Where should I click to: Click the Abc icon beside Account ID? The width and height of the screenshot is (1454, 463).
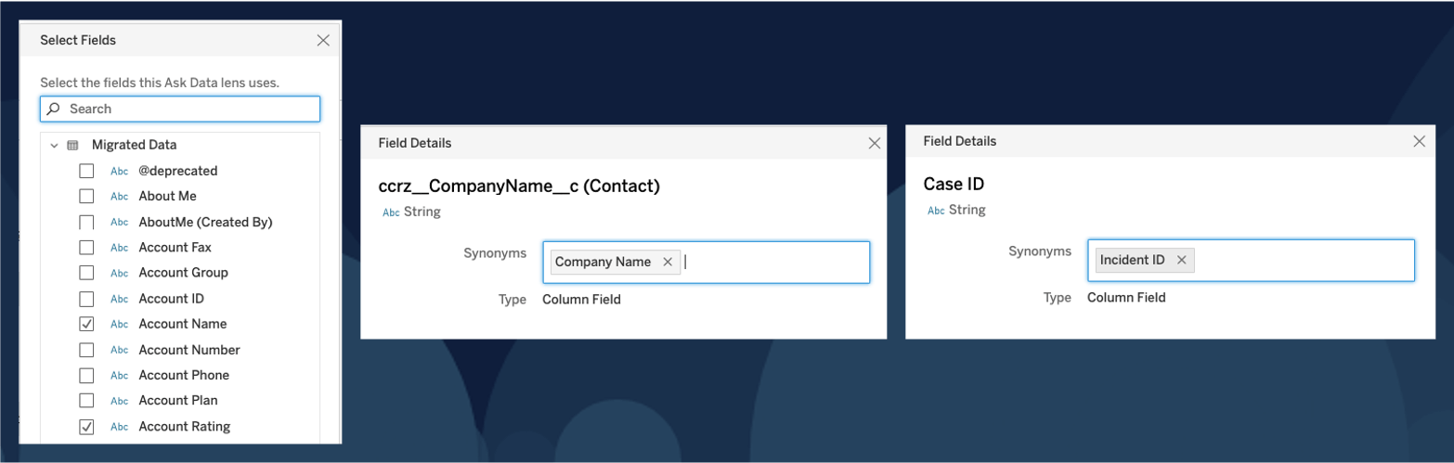tap(119, 299)
